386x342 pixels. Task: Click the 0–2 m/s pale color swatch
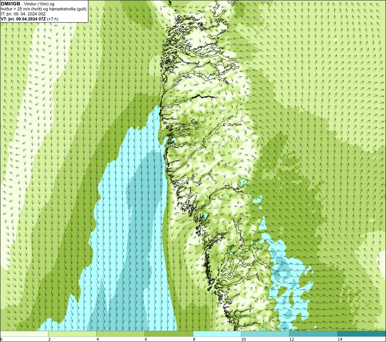tap(24, 334)
